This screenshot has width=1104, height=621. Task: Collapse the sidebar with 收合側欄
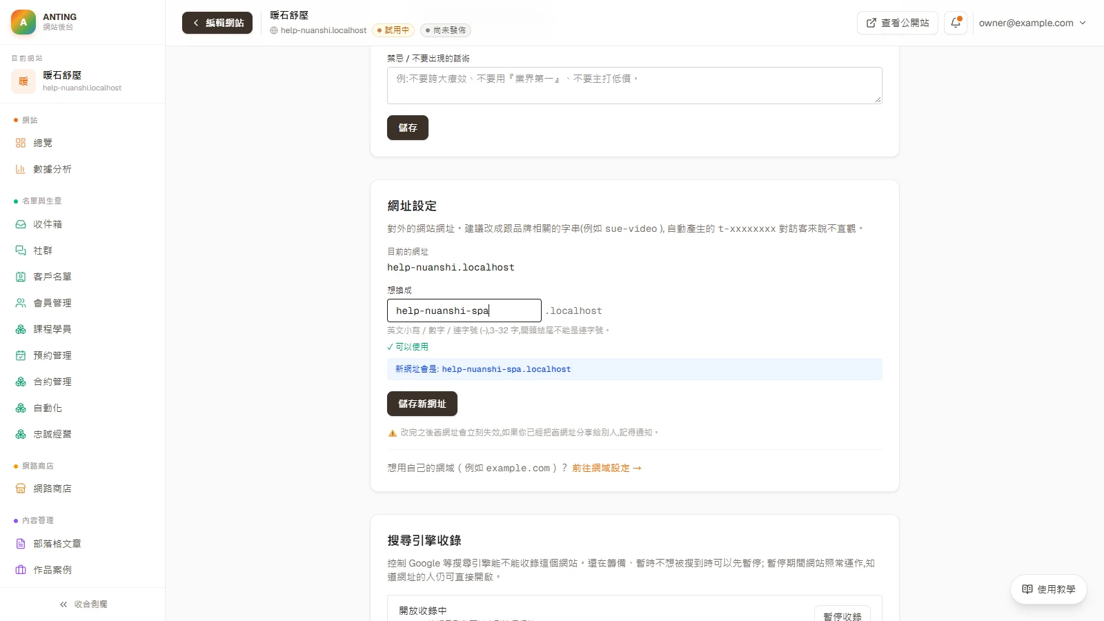point(83,604)
